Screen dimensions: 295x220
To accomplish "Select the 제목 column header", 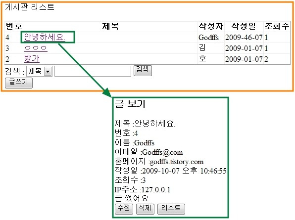I will pos(110,26).
